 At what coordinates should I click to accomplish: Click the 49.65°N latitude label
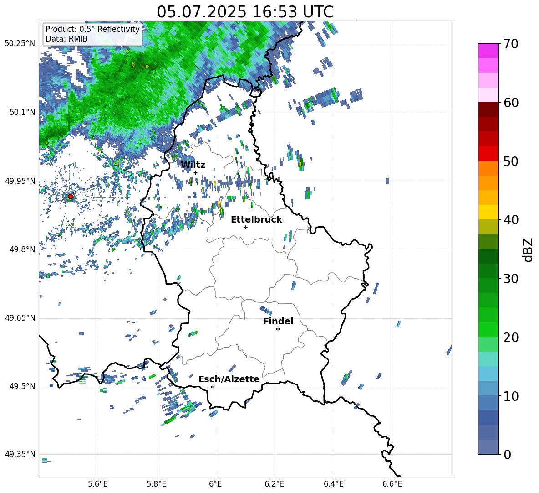(x=20, y=318)
